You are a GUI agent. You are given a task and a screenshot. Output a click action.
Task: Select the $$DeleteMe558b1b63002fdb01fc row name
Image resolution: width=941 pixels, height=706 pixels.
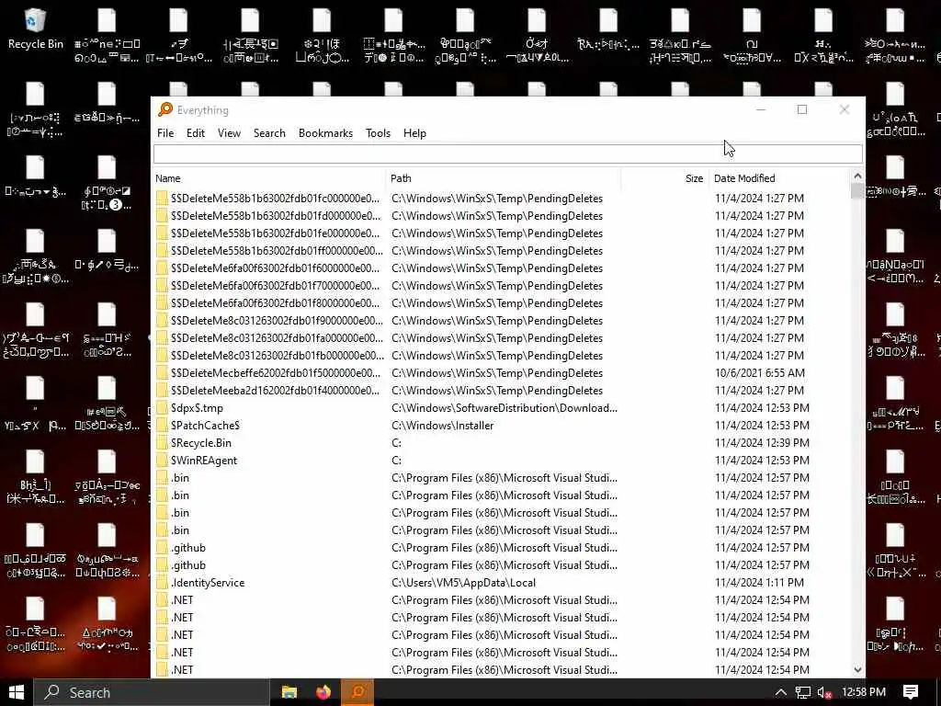coord(275,199)
